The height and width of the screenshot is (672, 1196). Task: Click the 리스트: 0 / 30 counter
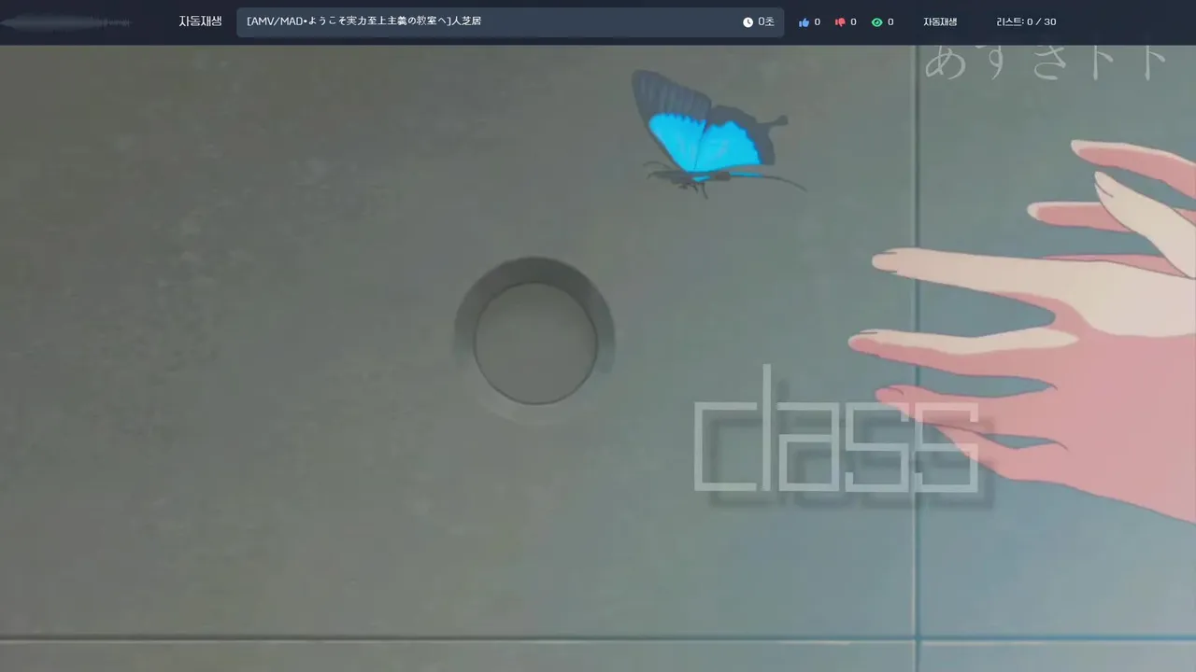pos(1026,22)
